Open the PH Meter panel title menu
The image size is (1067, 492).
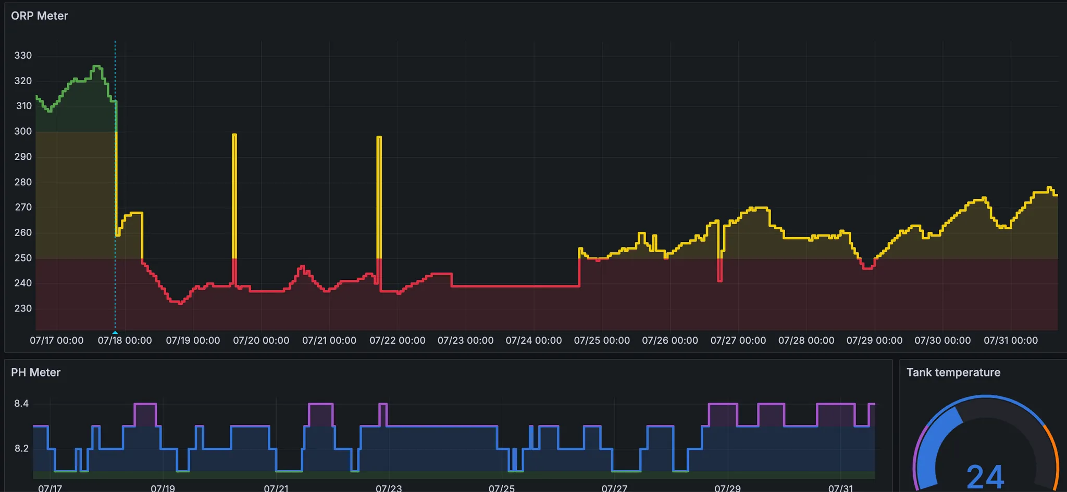(x=35, y=372)
